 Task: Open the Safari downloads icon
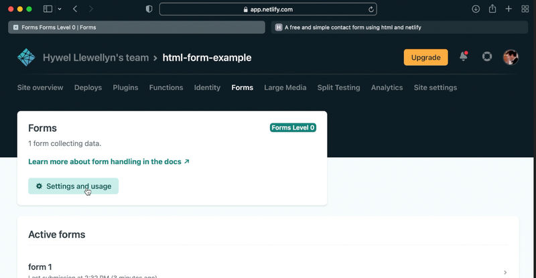[476, 9]
